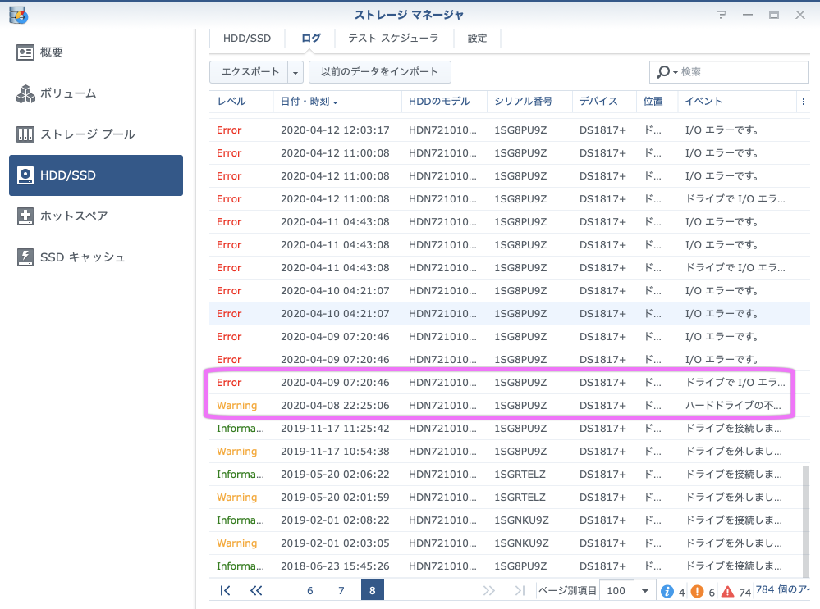Image resolution: width=820 pixels, height=609 pixels.
Task: Open the search filter dropdown magnifier
Action: pos(666,72)
